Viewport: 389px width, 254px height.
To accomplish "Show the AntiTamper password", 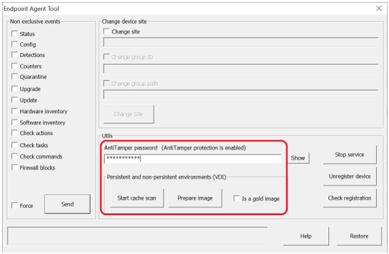I will coord(298,158).
